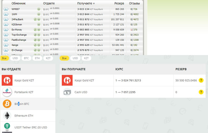The image size is (208, 133).
Task: Click the info icon in the Ex-Money row
Action: [x=6, y=30]
